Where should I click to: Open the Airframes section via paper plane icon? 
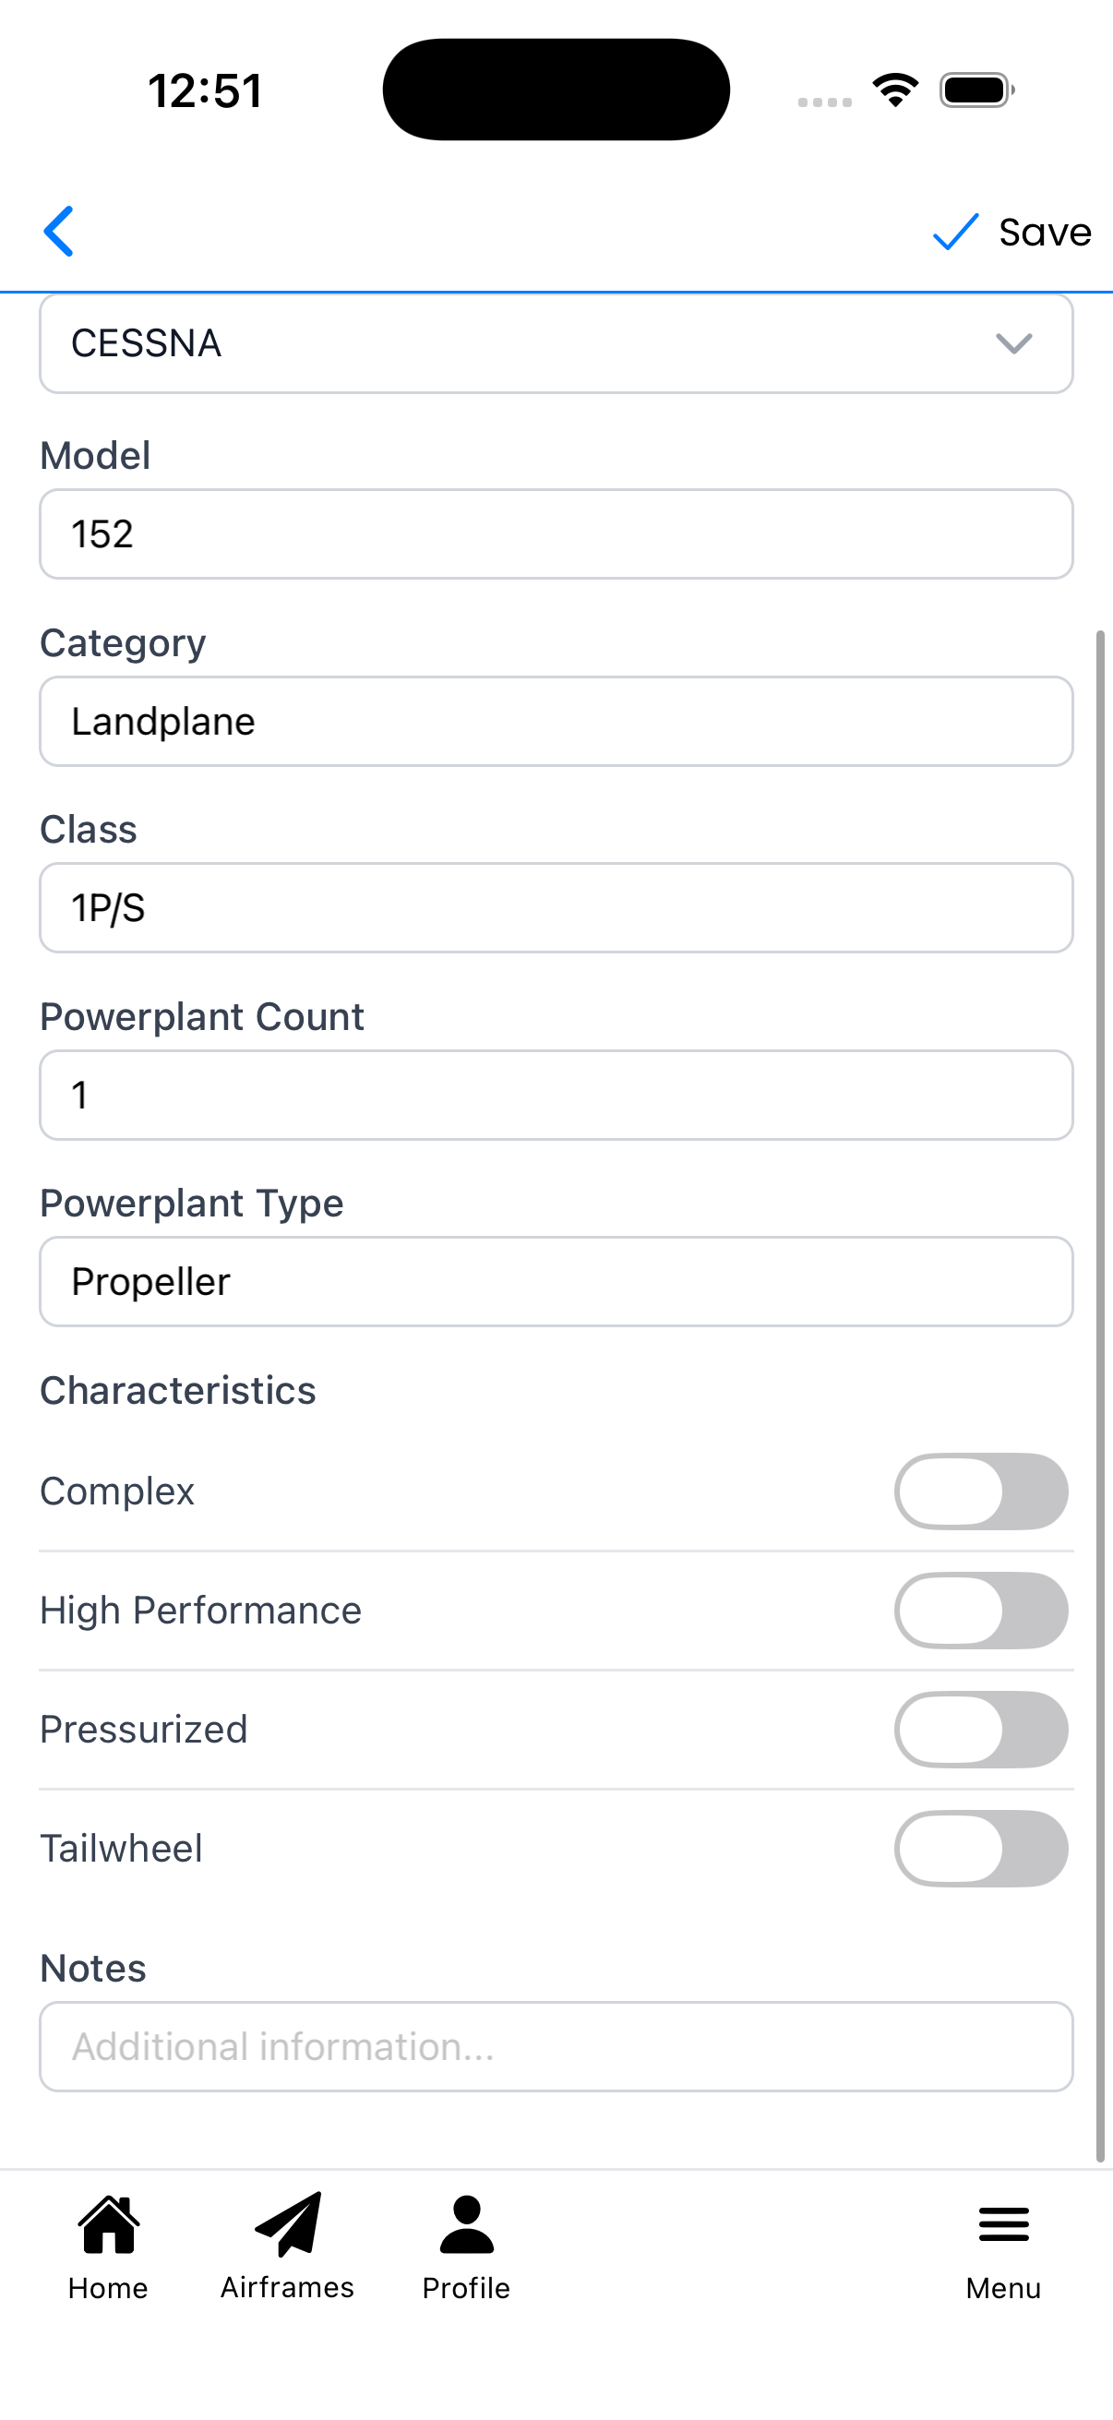[286, 2222]
